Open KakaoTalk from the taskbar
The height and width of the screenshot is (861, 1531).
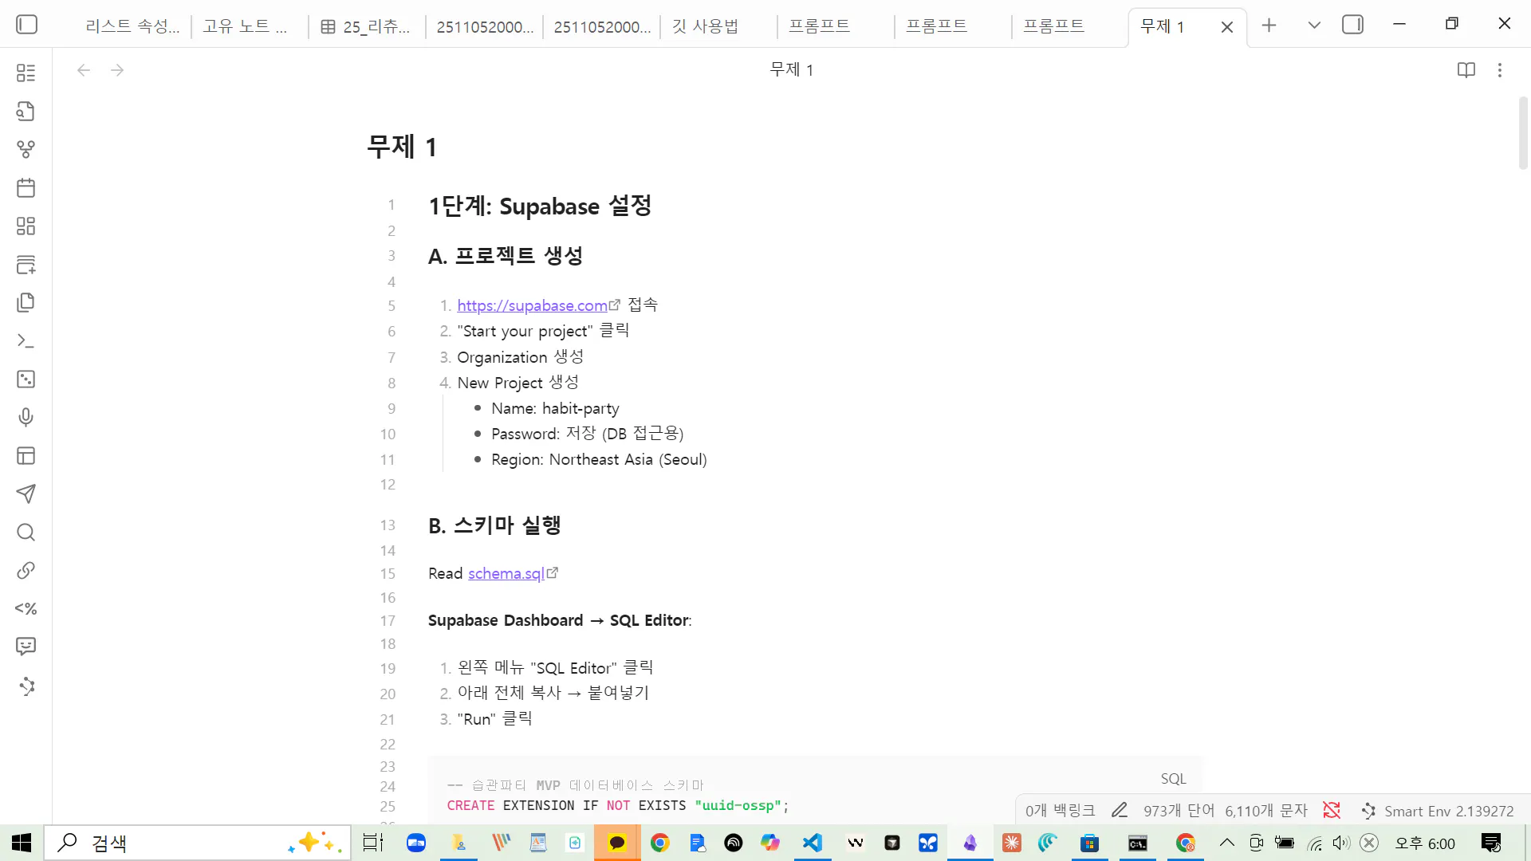(616, 843)
